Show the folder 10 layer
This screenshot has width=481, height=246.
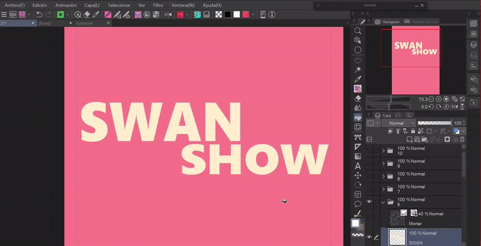369,150
